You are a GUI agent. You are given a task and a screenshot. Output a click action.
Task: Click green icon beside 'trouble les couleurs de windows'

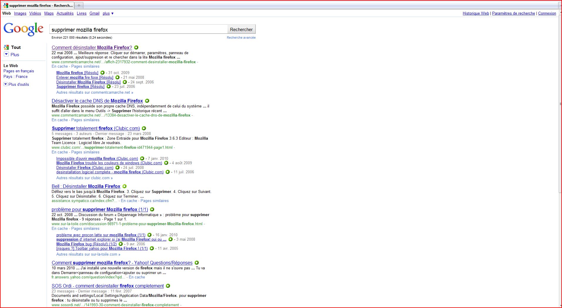pyautogui.click(x=166, y=163)
